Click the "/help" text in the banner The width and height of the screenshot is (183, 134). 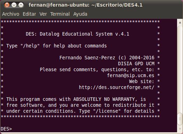pos(30,46)
